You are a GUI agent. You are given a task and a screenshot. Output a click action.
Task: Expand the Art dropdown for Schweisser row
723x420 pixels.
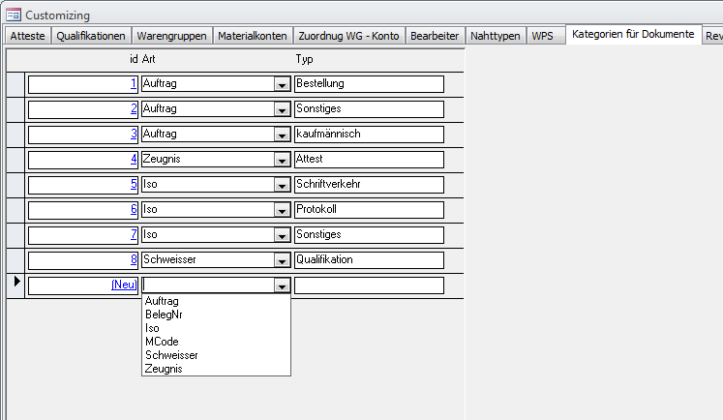(x=282, y=260)
